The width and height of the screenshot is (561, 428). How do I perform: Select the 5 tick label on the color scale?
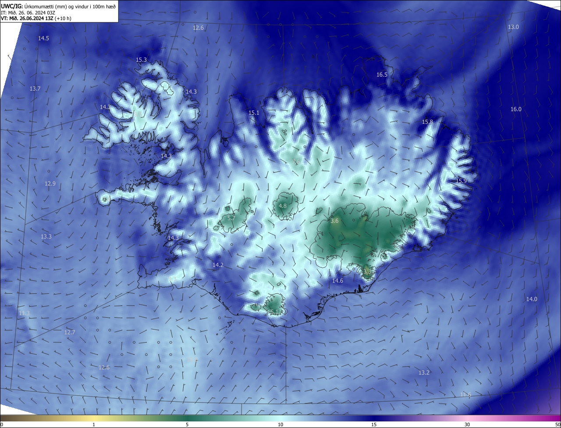tap(187, 424)
